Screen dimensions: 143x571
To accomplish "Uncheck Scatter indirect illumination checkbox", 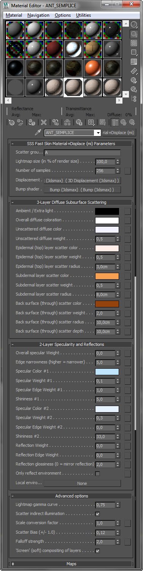I will pos(97,514).
